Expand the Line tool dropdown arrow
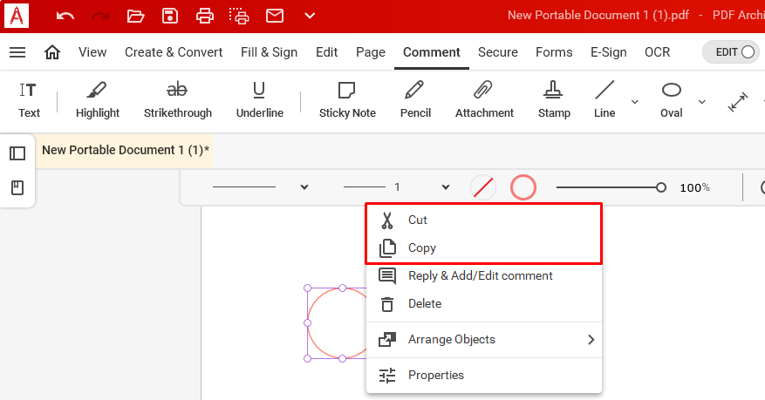The image size is (765, 400). tap(635, 102)
